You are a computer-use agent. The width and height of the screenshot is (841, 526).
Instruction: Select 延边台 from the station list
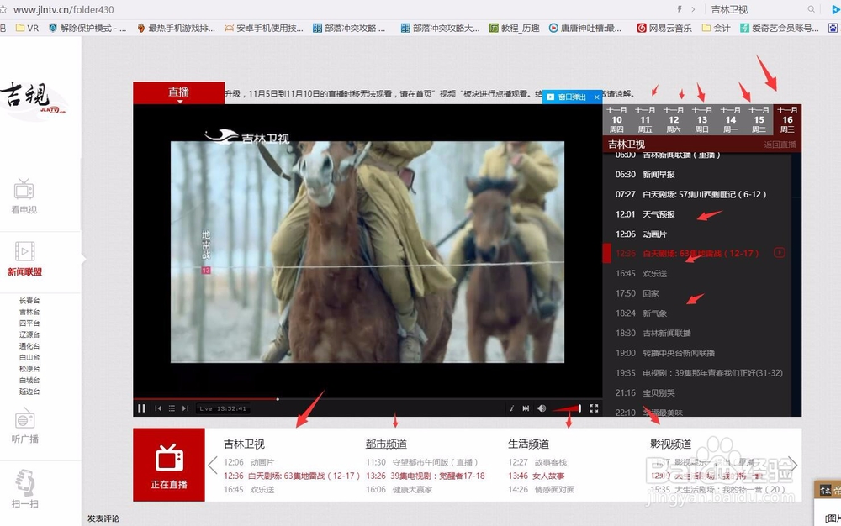(x=29, y=392)
